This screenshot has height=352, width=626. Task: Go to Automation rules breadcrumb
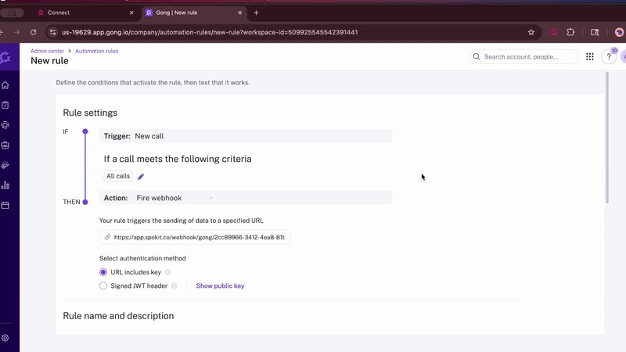tap(96, 51)
